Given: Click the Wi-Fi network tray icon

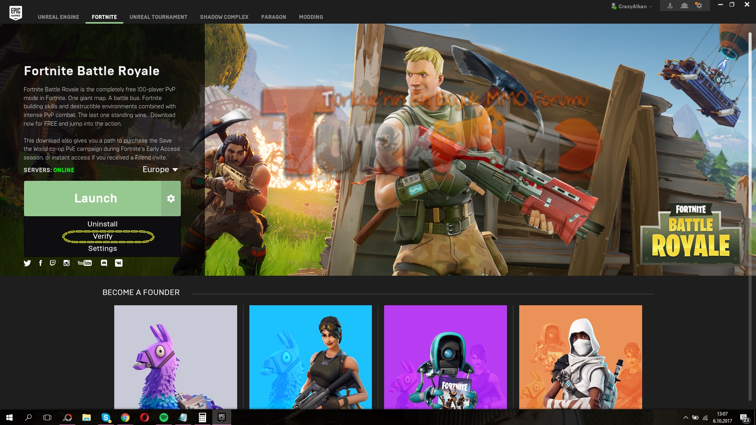Looking at the screenshot, I should point(706,418).
